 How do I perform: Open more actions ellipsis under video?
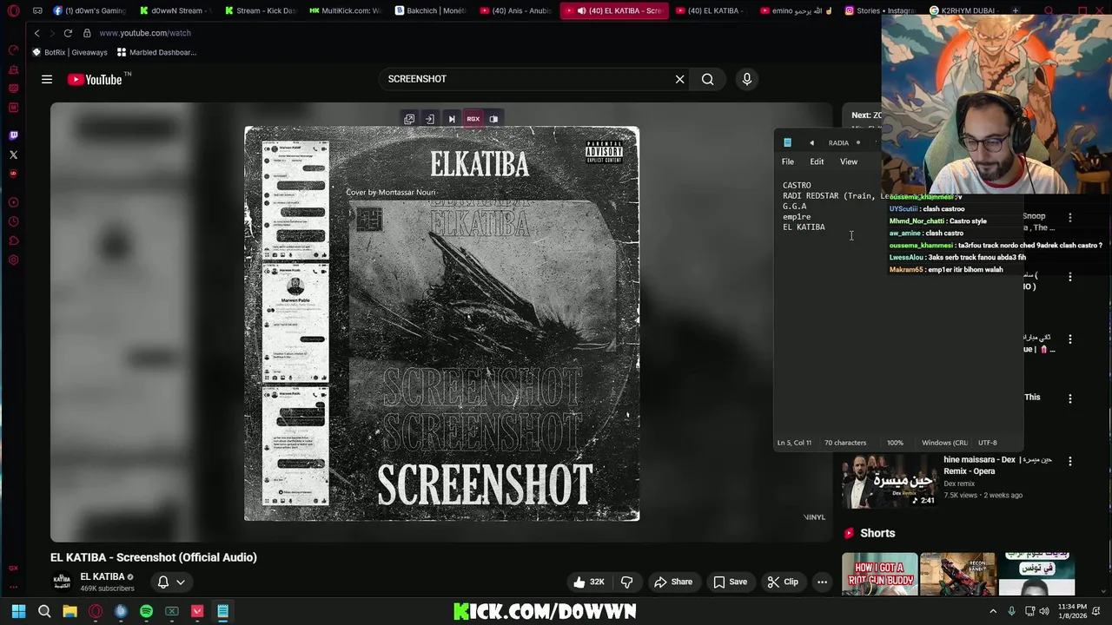tap(822, 582)
